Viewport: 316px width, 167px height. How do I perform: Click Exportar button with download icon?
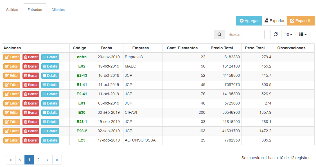274,21
